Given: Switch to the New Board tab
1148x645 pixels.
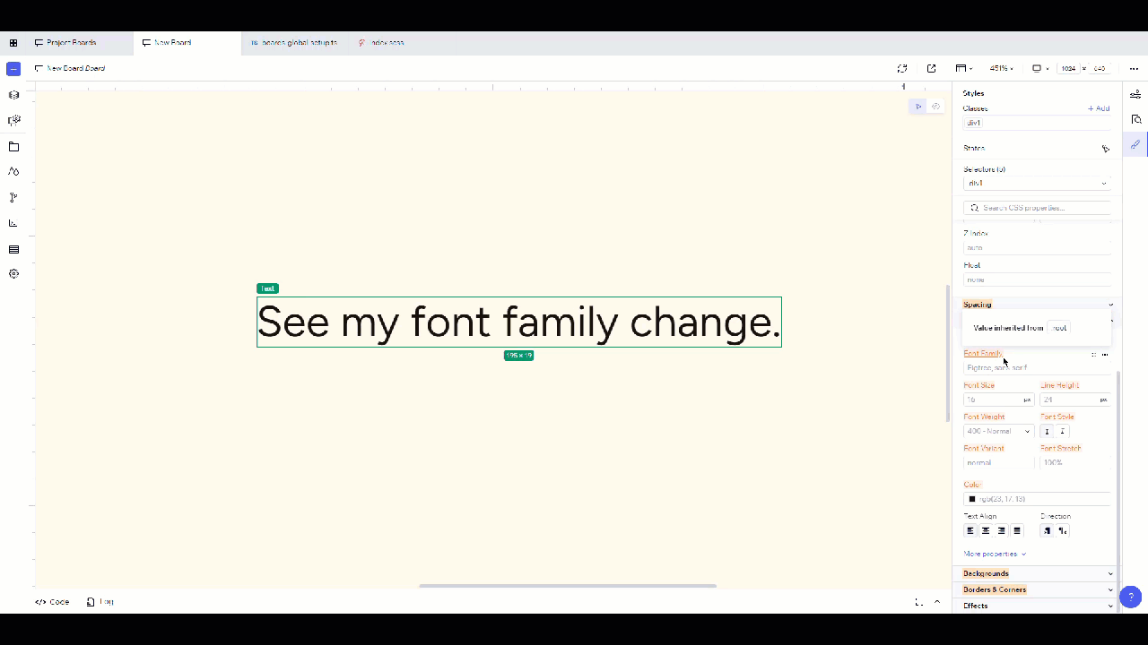Looking at the screenshot, I should coord(187,43).
